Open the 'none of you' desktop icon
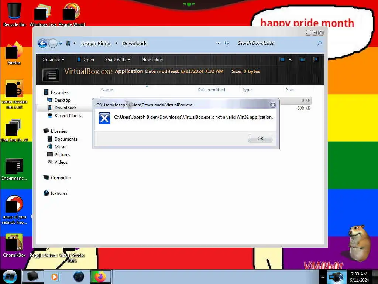Image resolution: width=378 pixels, height=284 pixels. [x=14, y=210]
